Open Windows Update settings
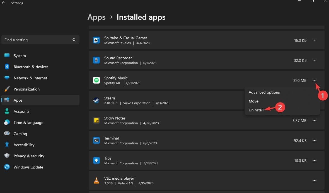The height and width of the screenshot is (193, 329). click(x=28, y=167)
